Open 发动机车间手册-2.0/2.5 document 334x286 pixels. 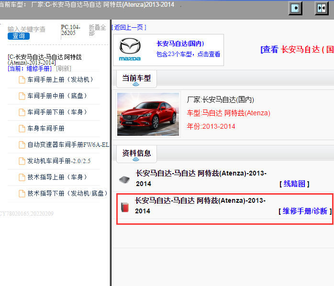[x=59, y=161]
